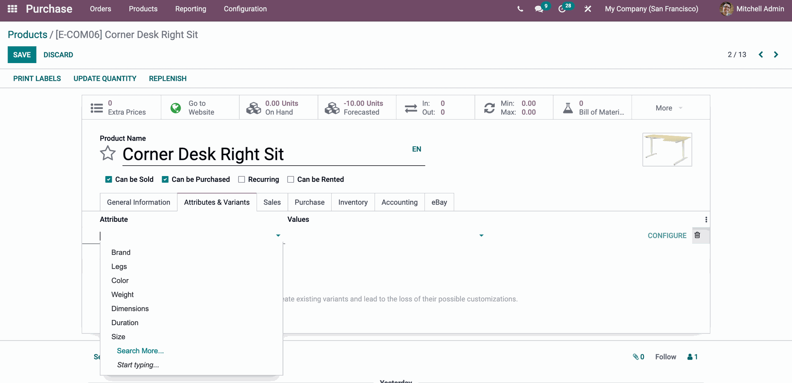Expand the More stat buttons dropdown
This screenshot has width=792, height=383.
click(x=670, y=108)
